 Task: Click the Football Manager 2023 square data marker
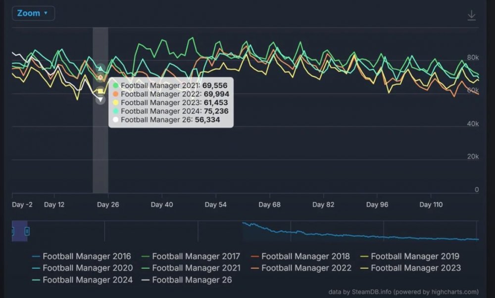(x=100, y=91)
